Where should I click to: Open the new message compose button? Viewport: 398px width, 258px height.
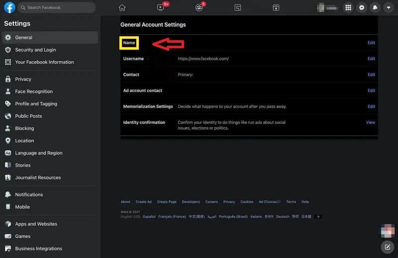(388, 247)
